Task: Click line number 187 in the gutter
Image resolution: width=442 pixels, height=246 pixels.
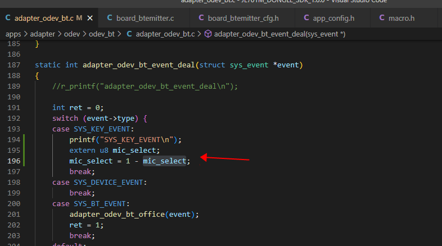Action: pos(14,65)
